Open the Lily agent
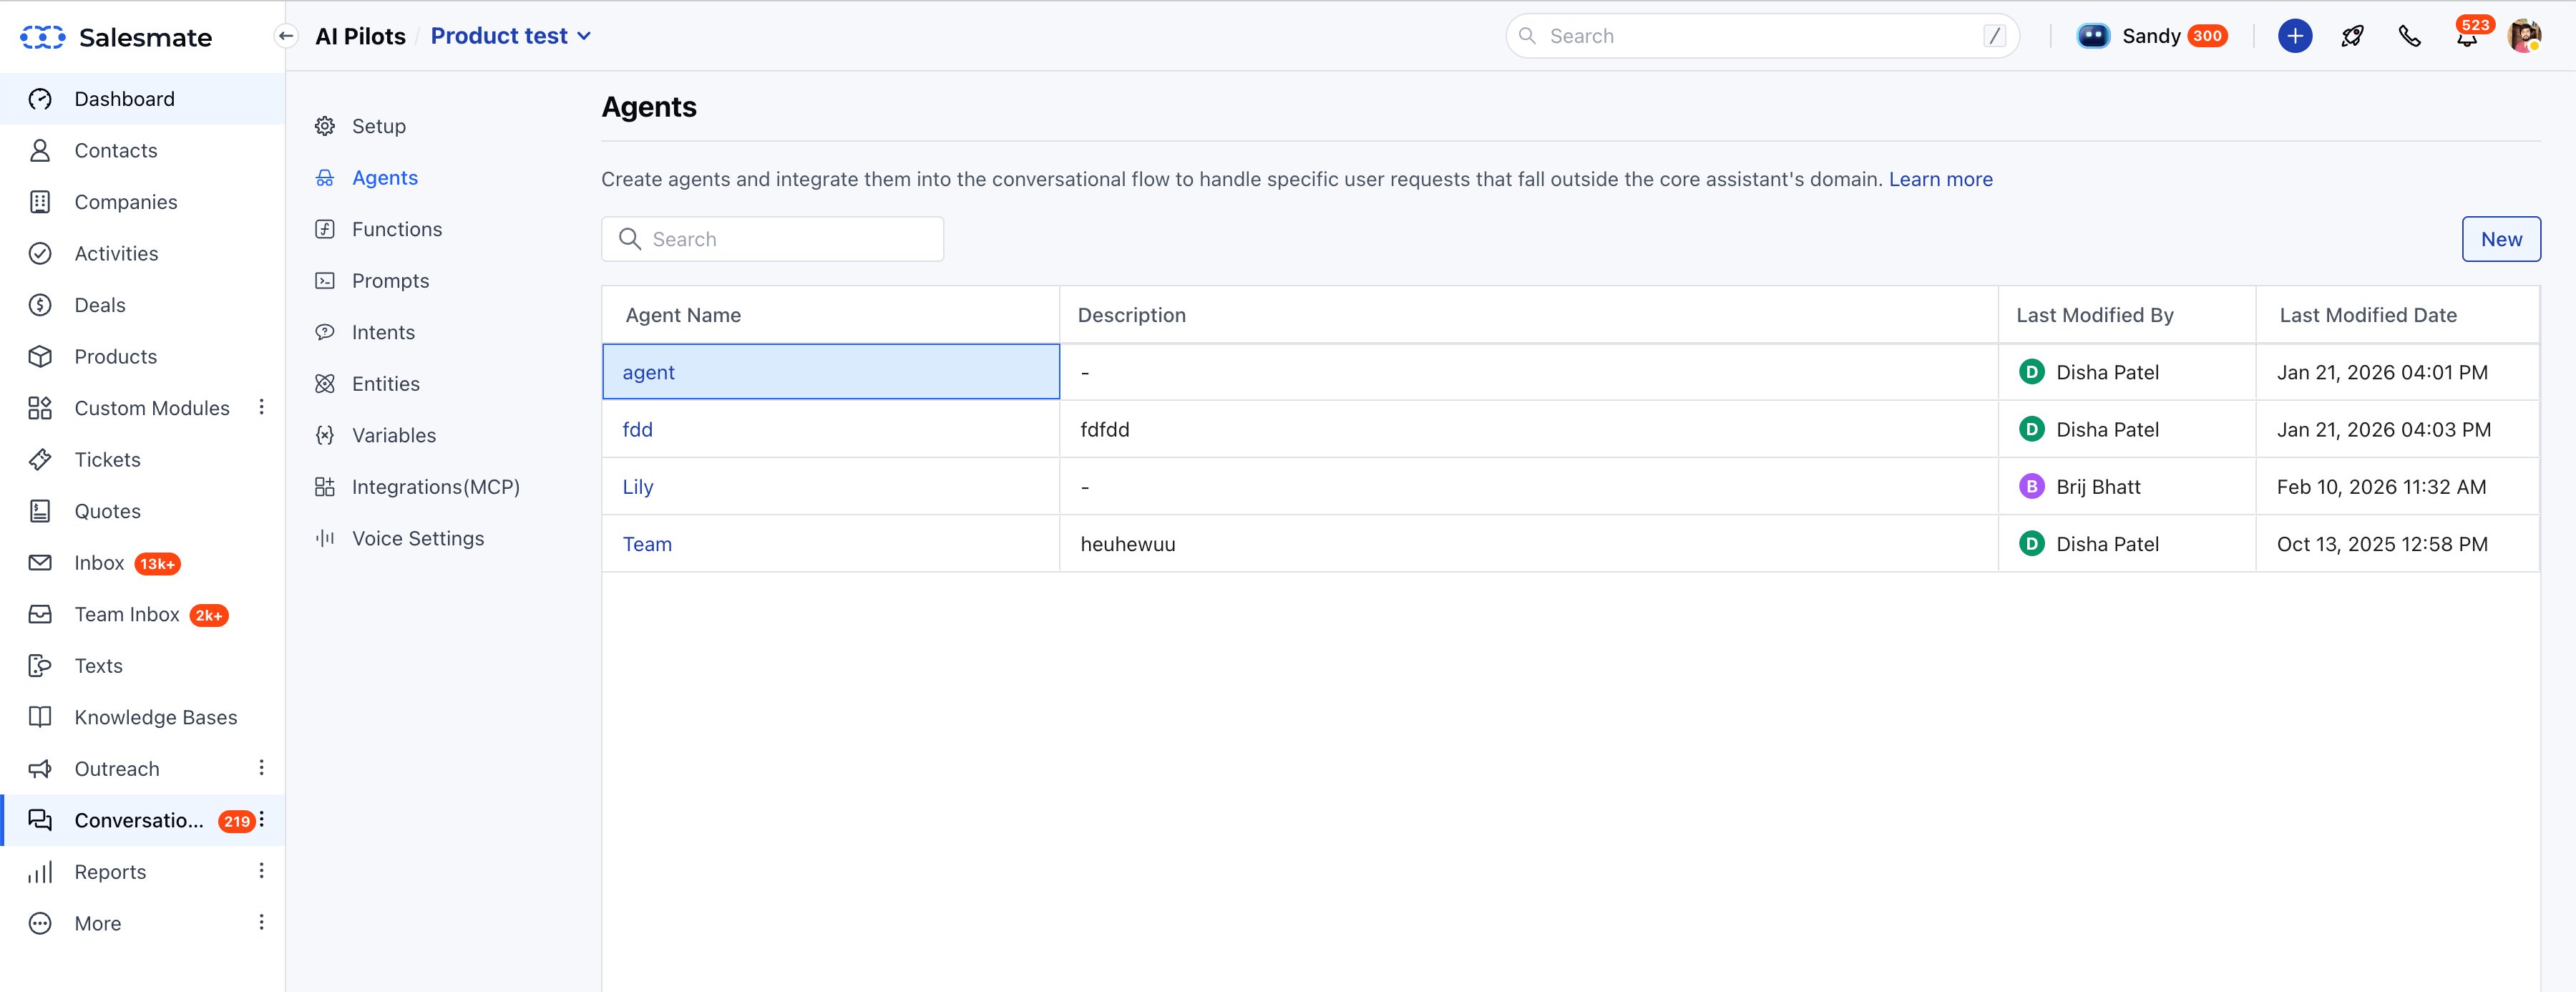Screen dimensions: 2576x992 (638, 487)
